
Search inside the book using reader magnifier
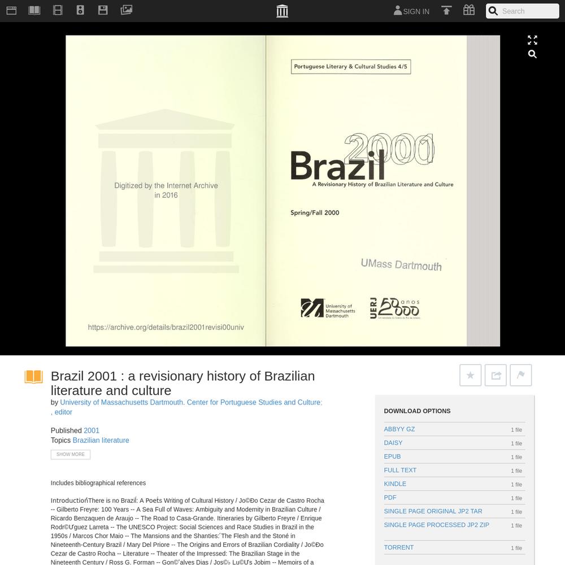(532, 54)
